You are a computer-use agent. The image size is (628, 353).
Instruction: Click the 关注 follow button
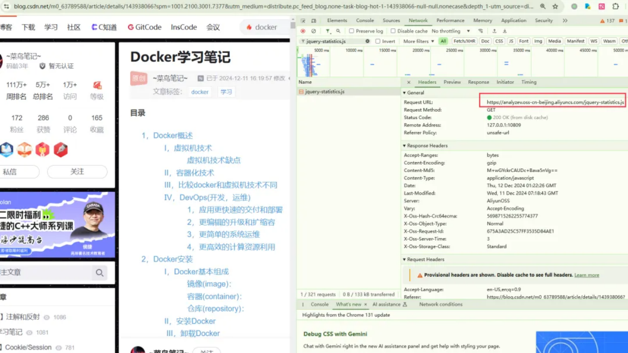coord(77,172)
